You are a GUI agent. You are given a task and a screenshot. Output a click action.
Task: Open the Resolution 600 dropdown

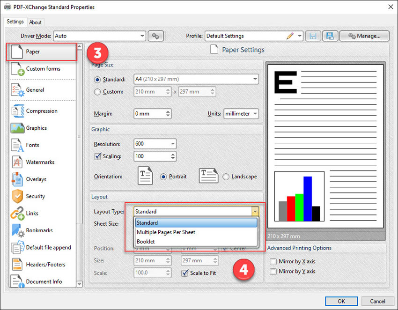(155, 144)
